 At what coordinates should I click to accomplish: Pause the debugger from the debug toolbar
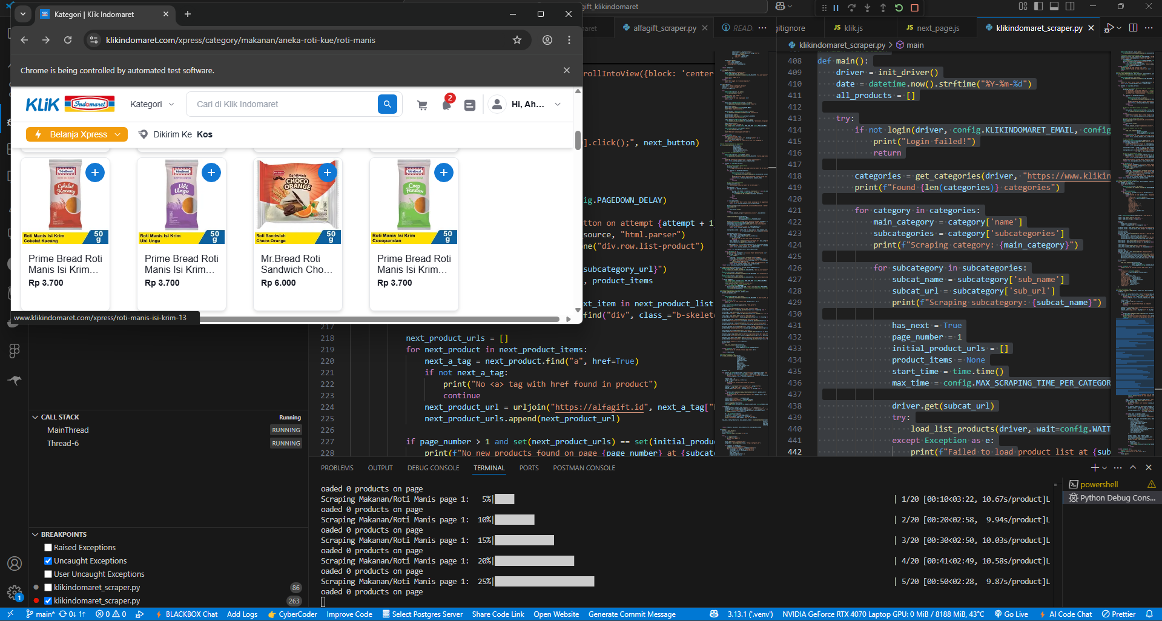point(836,8)
